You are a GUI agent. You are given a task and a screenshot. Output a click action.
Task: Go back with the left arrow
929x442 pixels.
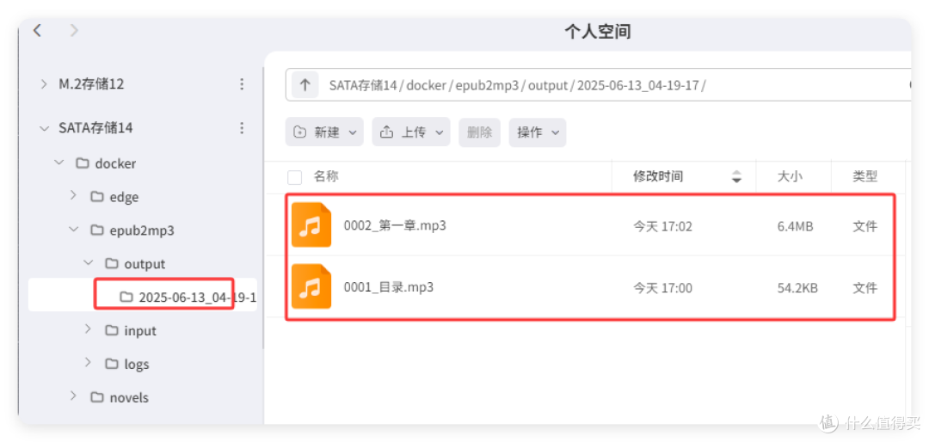(x=37, y=31)
